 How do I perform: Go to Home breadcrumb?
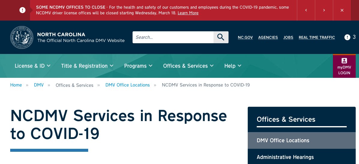[16, 85]
